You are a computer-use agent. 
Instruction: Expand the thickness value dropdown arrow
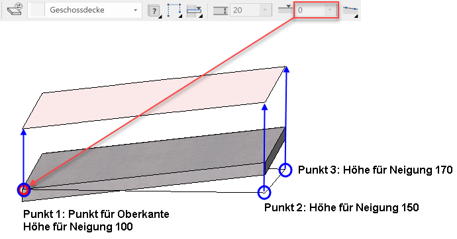(x=265, y=11)
